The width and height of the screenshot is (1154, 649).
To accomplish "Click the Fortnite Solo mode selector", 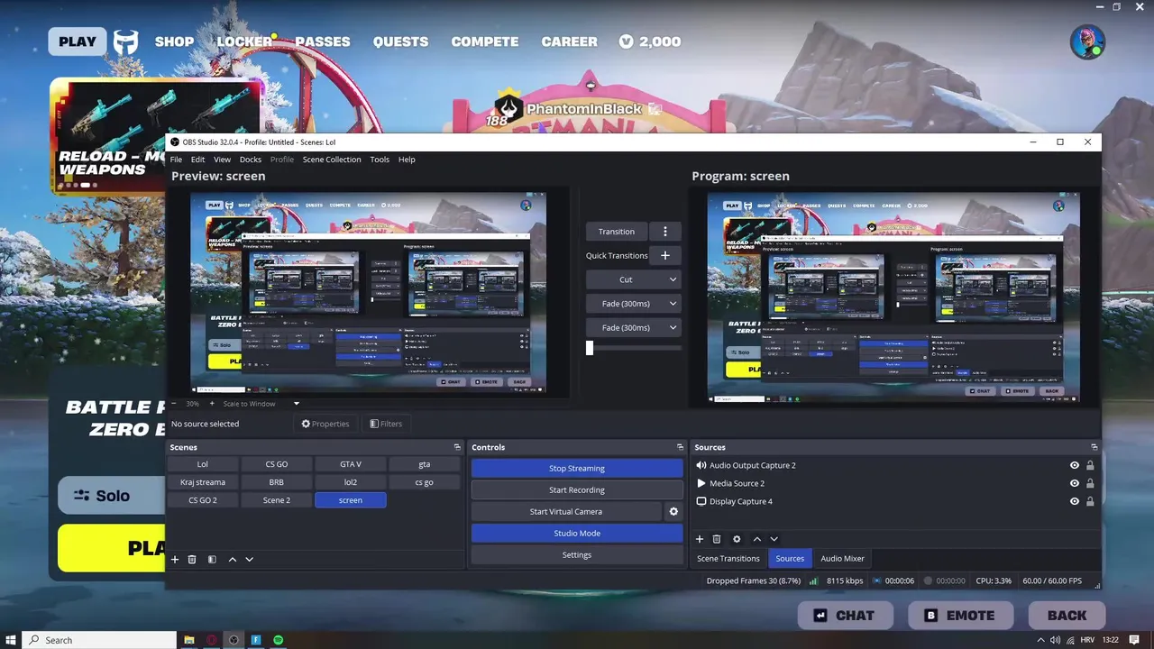I will coord(111,496).
